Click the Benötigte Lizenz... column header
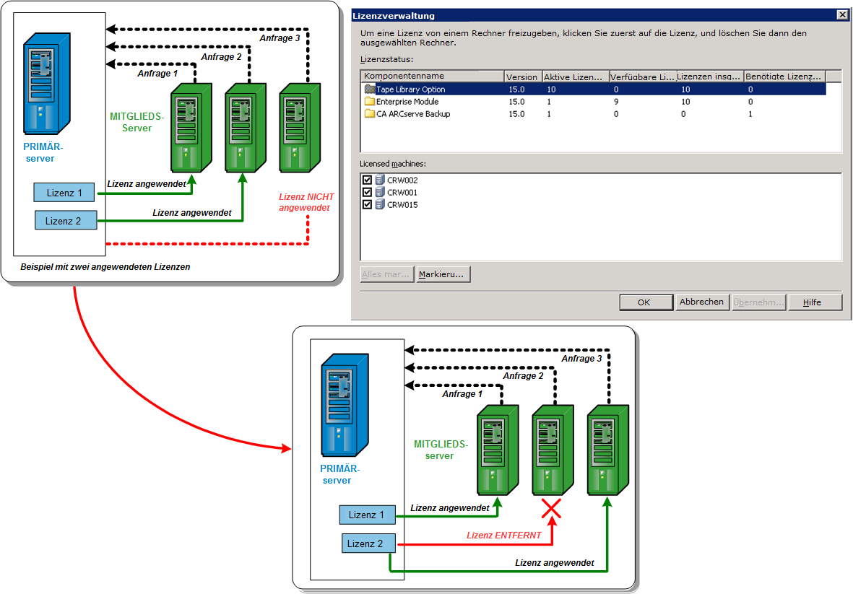Screen dimensions: 853x594 click(x=784, y=76)
